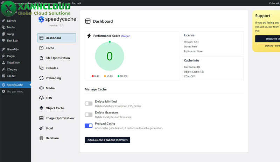
Task: Click the Dashboard heading layout icon
Action: pos(88,21)
